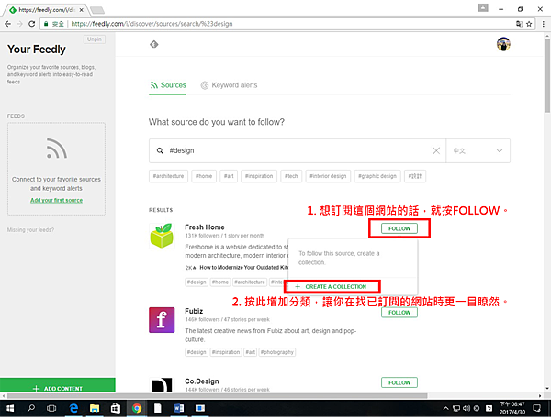Follow the Fresh Home source

pos(399,228)
